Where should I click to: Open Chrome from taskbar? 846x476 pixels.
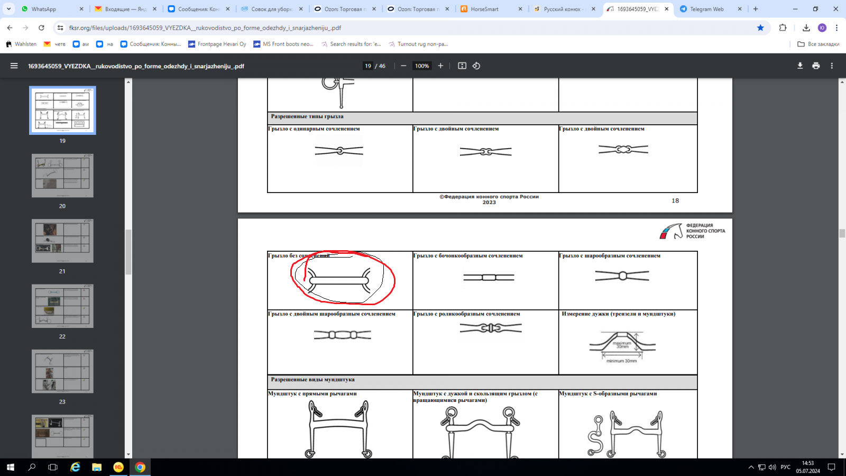click(140, 467)
